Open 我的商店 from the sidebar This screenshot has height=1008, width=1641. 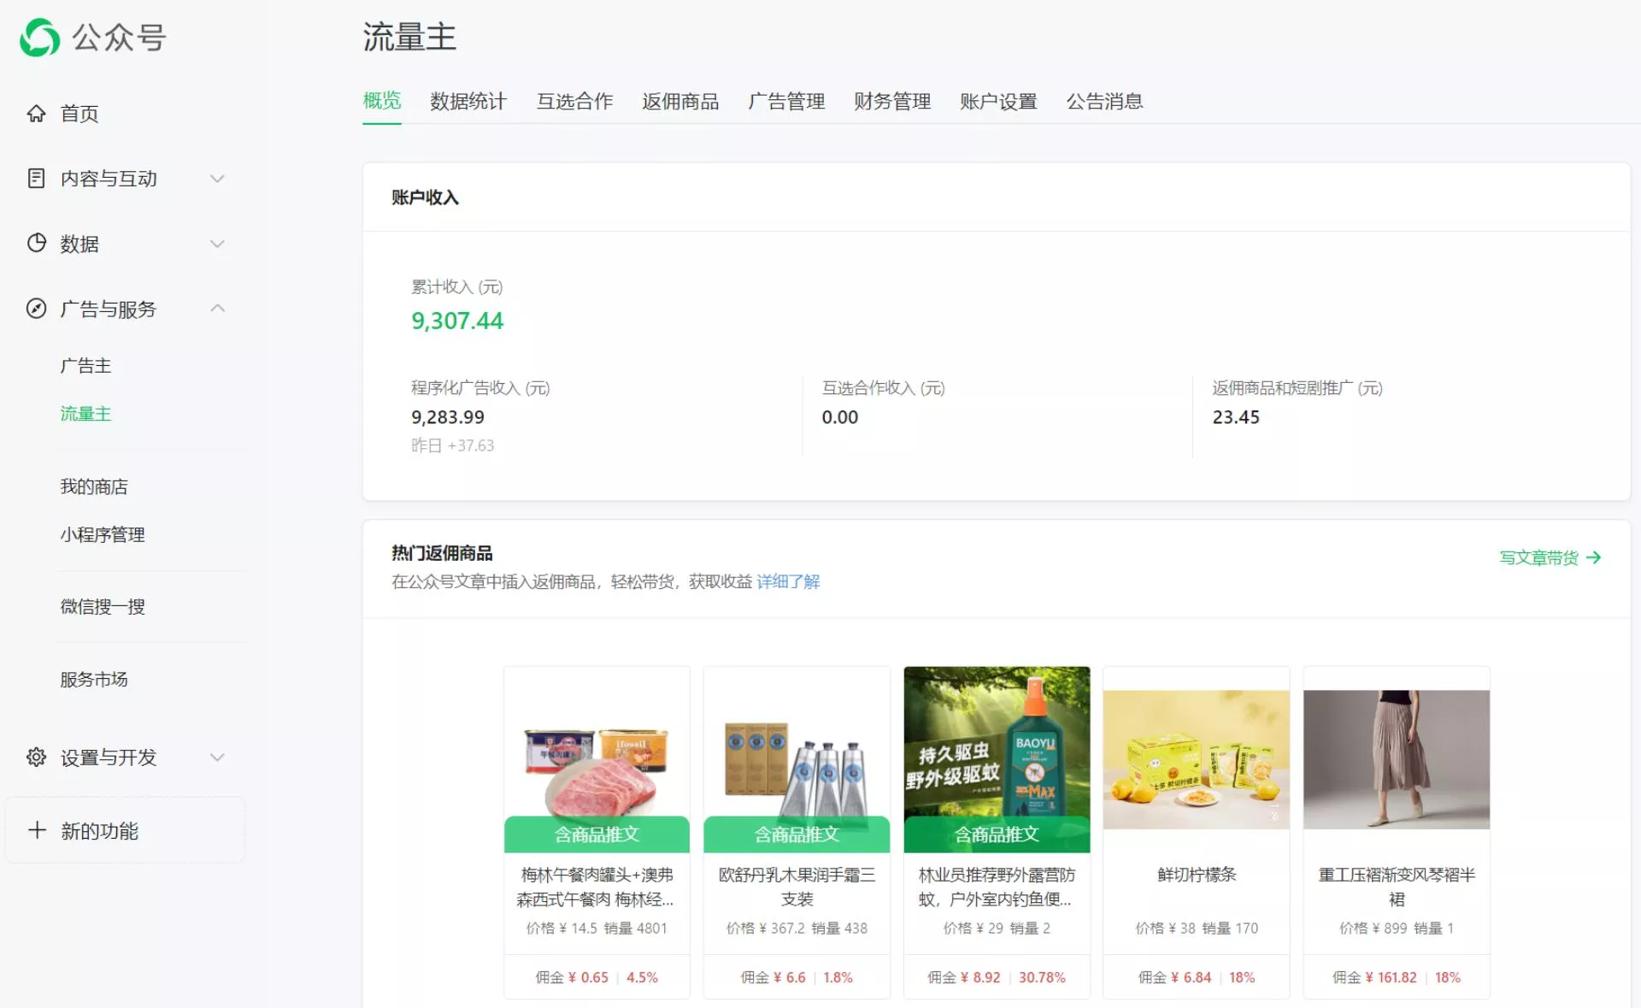click(x=92, y=486)
